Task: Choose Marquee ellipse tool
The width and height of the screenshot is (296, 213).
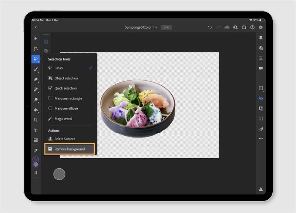Action: tap(70, 108)
